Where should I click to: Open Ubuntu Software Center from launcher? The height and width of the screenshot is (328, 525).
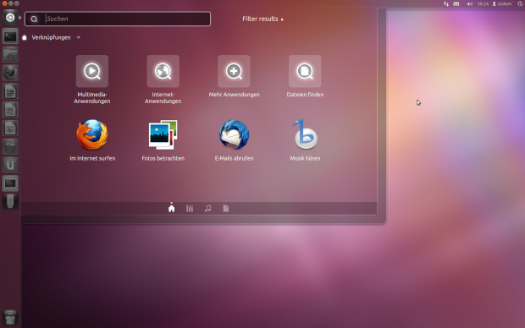pos(10,146)
